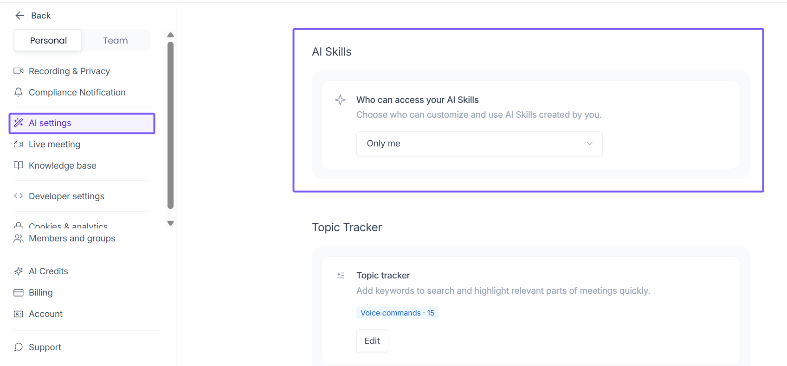Click the Knowledge base book icon
This screenshot has width=787, height=366.
pyautogui.click(x=19, y=165)
